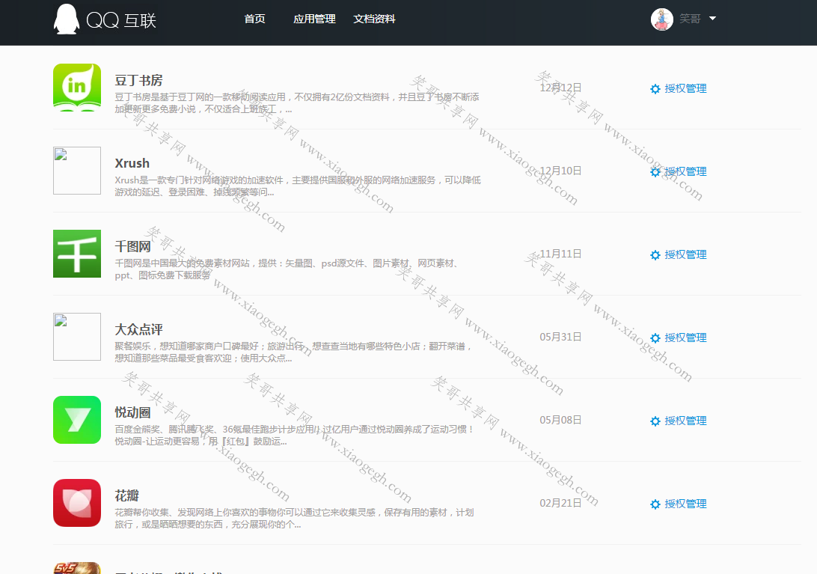Click the 11月11日 date
The height and width of the screenshot is (574, 817).
click(x=560, y=254)
